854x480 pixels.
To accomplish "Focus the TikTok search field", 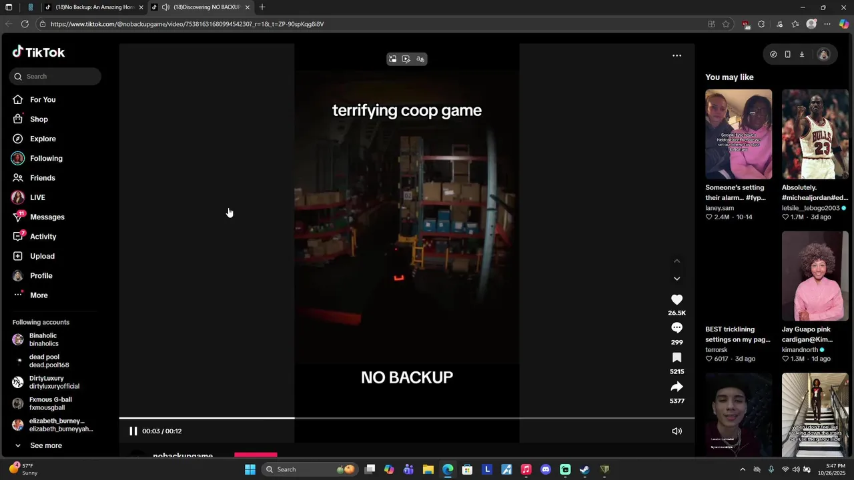I will coord(55,77).
